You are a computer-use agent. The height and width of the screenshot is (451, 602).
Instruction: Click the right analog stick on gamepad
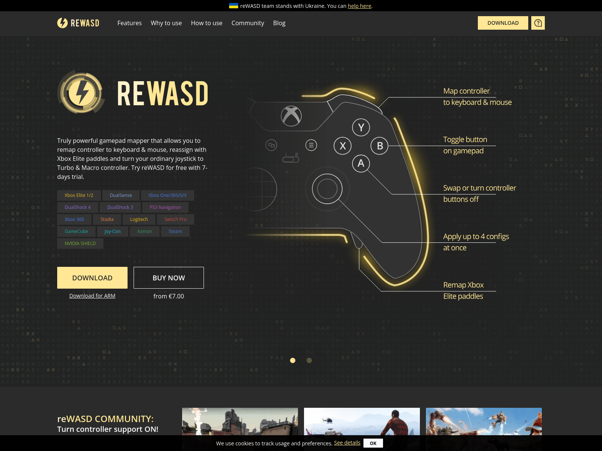click(327, 189)
